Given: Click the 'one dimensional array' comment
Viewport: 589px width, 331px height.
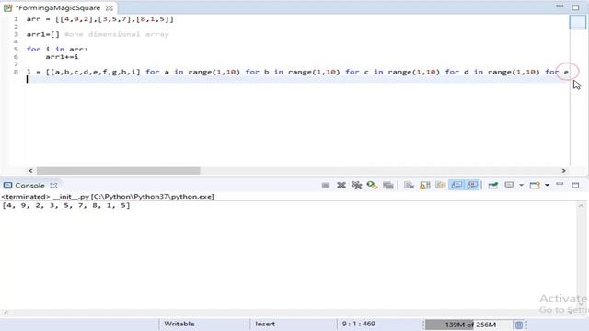Looking at the screenshot, I should (x=117, y=34).
